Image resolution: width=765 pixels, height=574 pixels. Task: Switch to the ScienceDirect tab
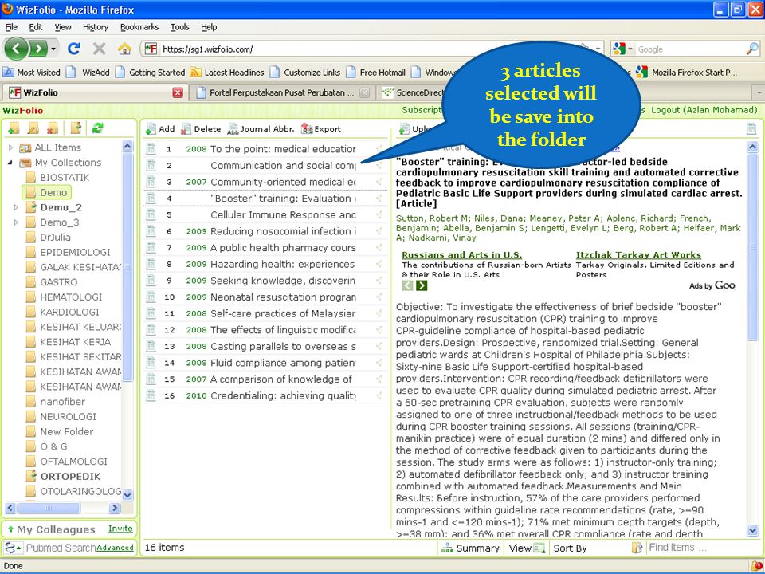[413, 92]
